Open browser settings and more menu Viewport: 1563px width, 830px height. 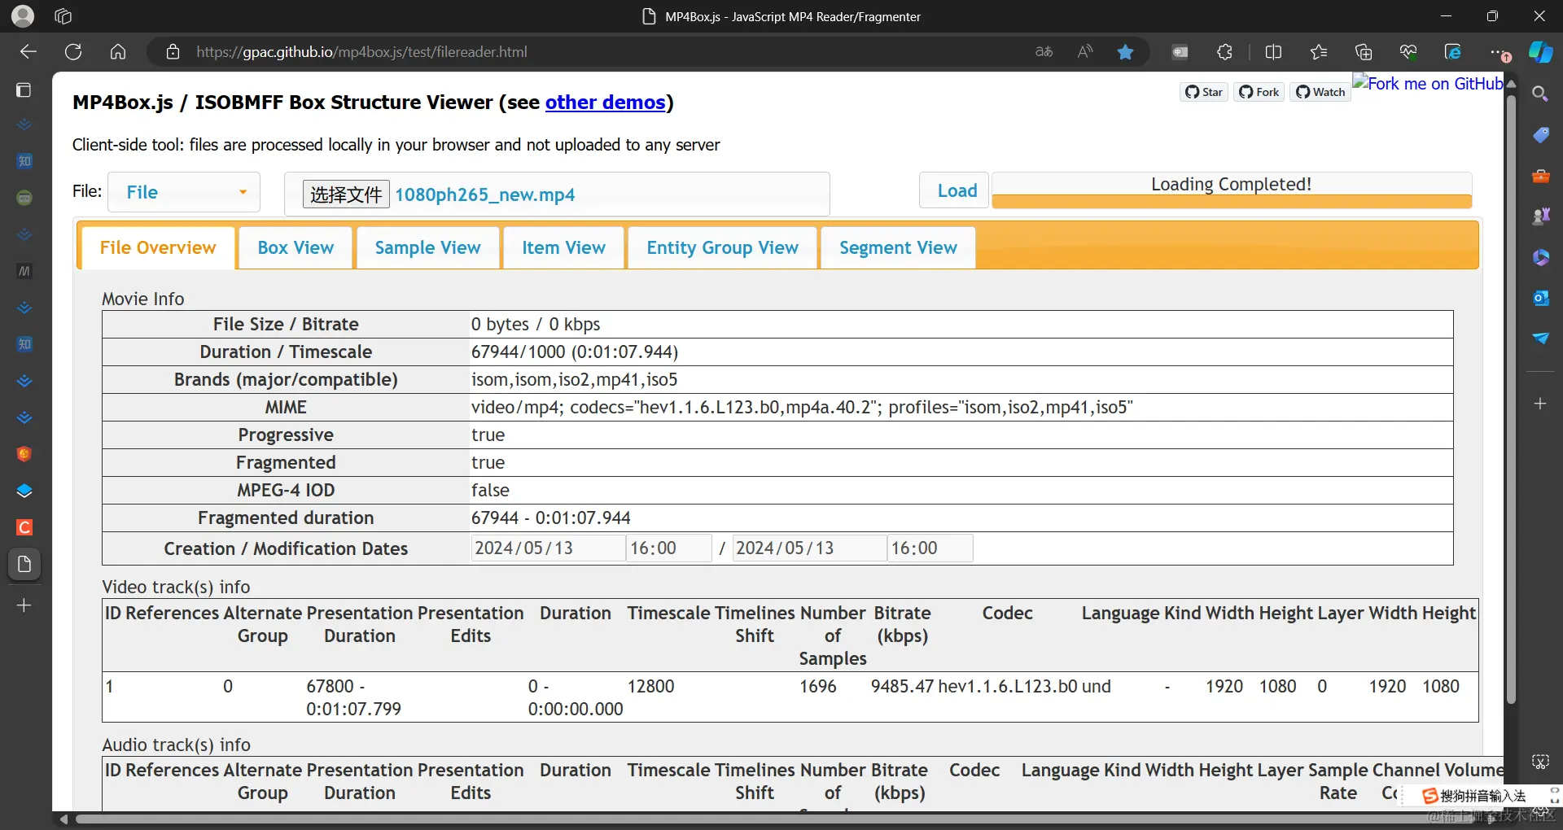click(1497, 52)
